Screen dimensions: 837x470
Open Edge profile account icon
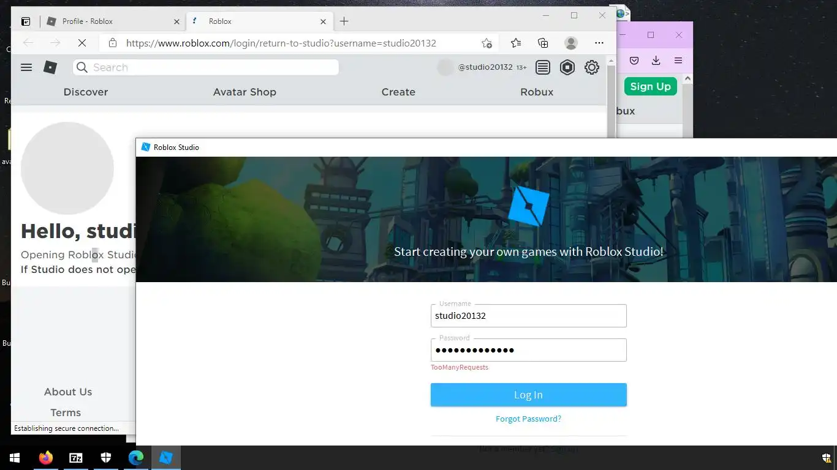[x=571, y=43]
